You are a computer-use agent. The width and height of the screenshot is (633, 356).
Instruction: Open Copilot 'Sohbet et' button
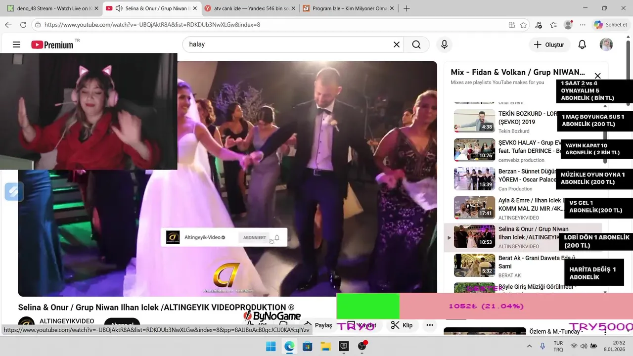(x=611, y=25)
